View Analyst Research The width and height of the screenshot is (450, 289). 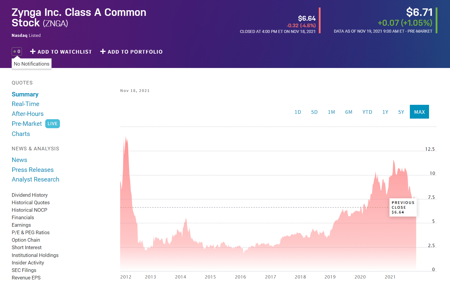pyautogui.click(x=35, y=179)
